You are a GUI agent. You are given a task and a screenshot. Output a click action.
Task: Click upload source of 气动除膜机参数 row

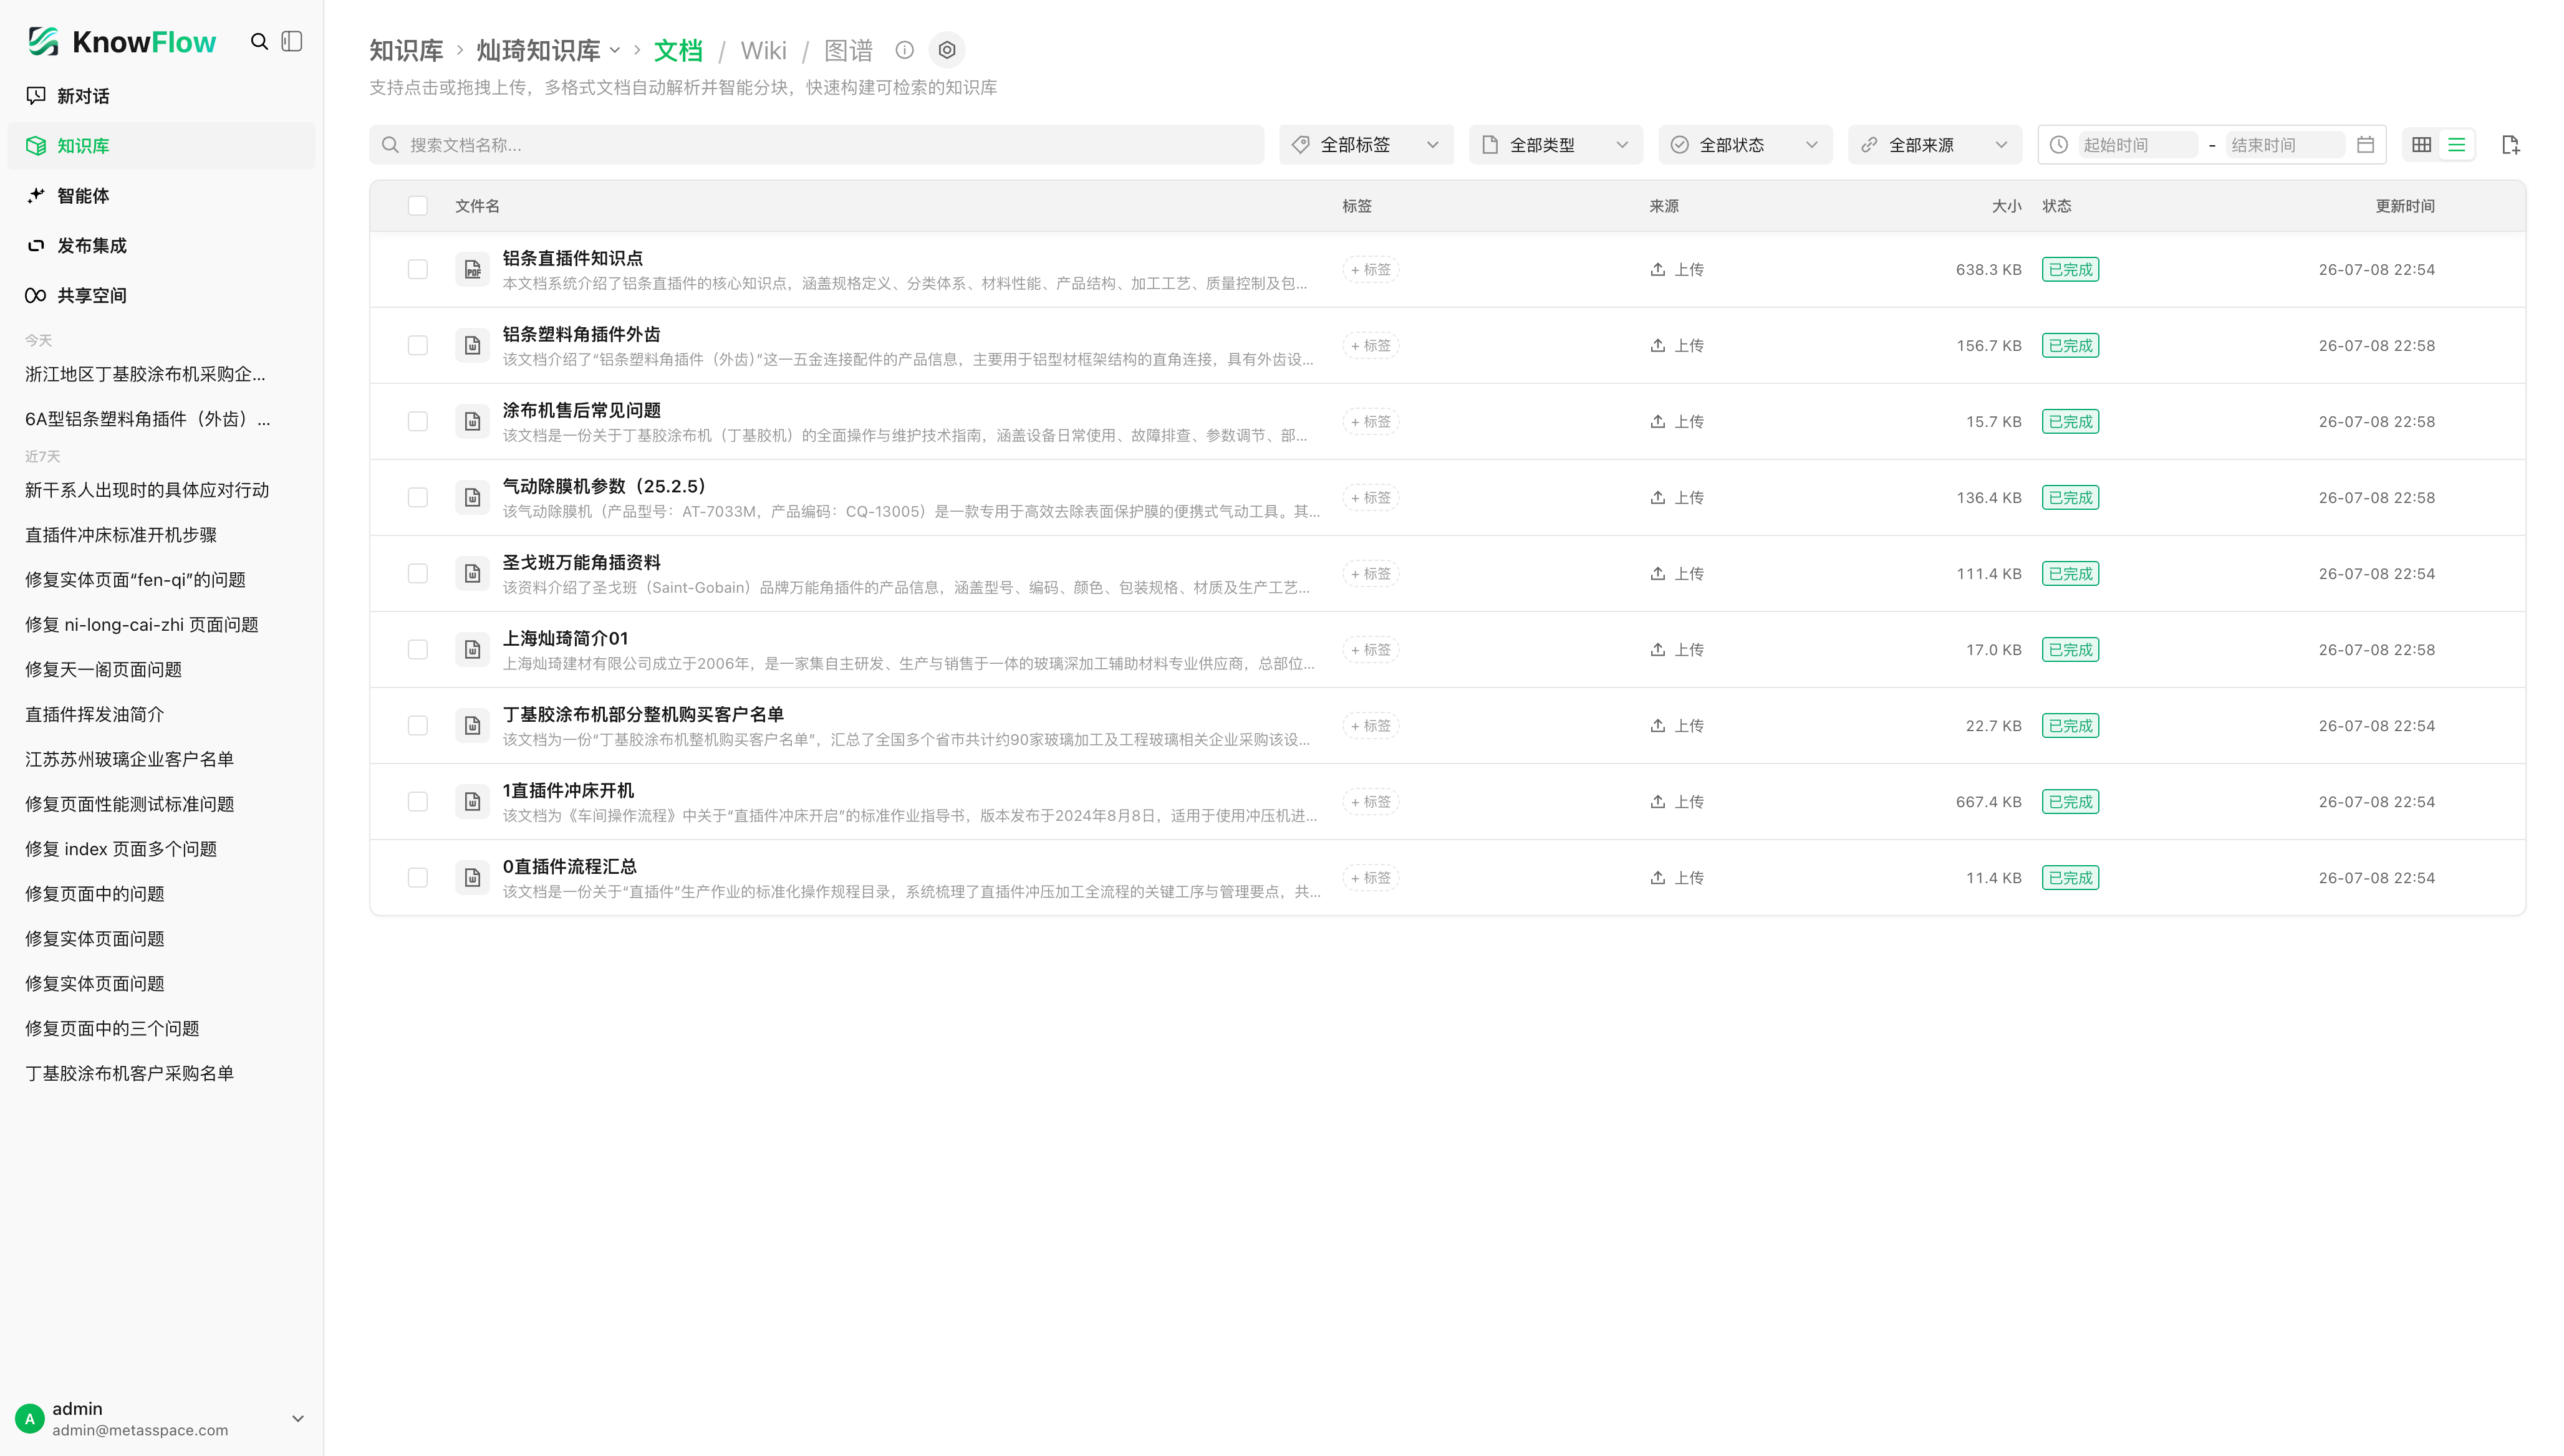tap(1677, 498)
